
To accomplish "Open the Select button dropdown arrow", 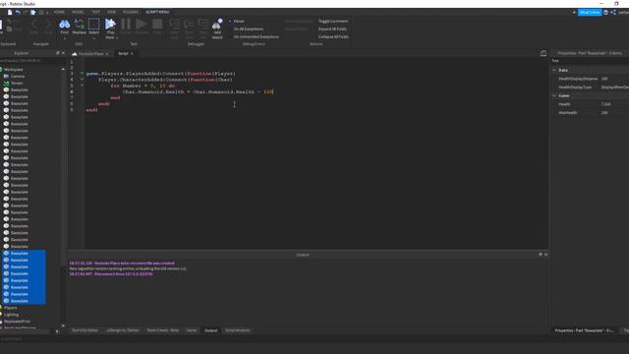I will (94, 38).
